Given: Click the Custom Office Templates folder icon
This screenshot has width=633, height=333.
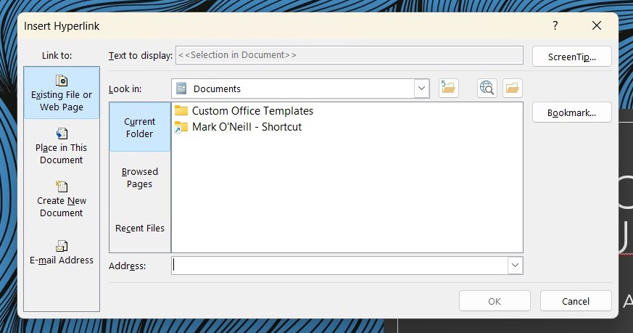Looking at the screenshot, I should (181, 111).
